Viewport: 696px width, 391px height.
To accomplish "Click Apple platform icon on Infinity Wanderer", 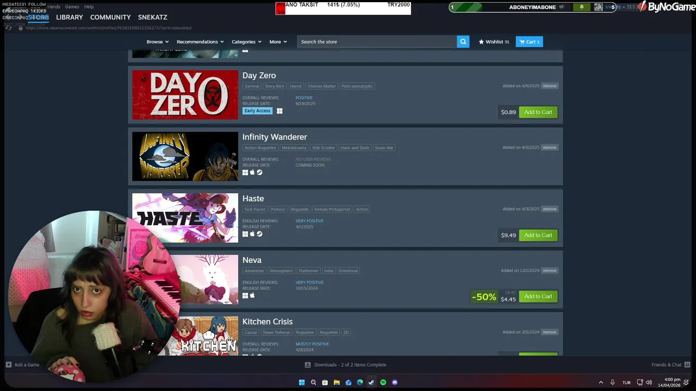I will [x=252, y=172].
